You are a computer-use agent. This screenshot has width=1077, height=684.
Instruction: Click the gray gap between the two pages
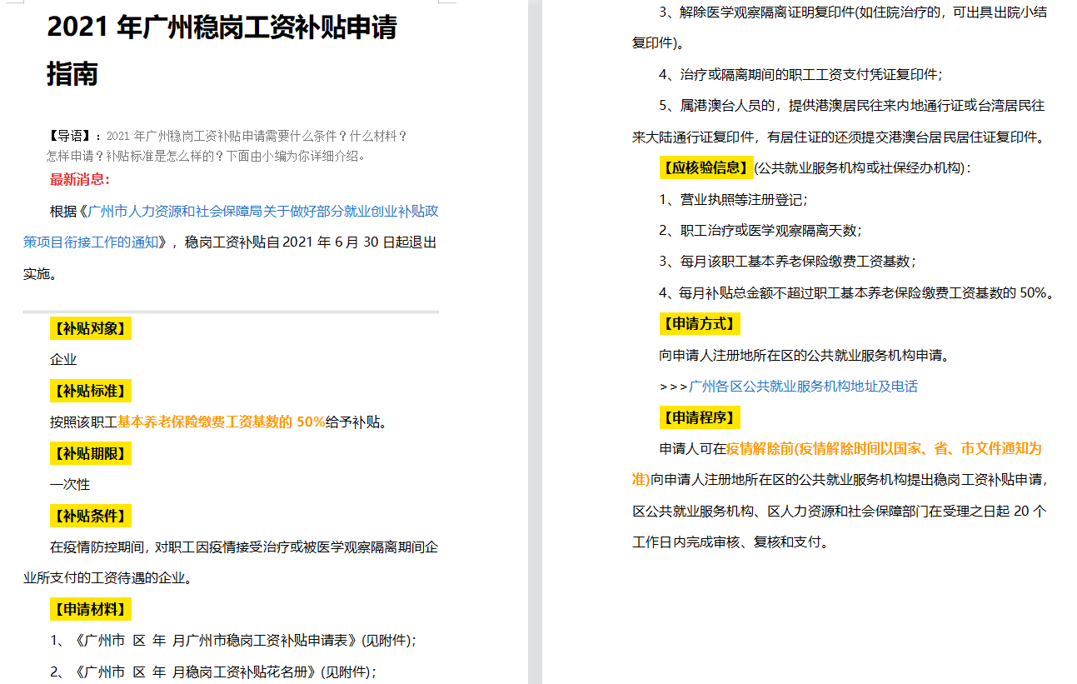click(536, 342)
